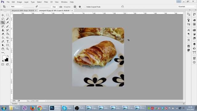Click the crop height input field
Screen dimensions: 197x111
coord(44,6)
